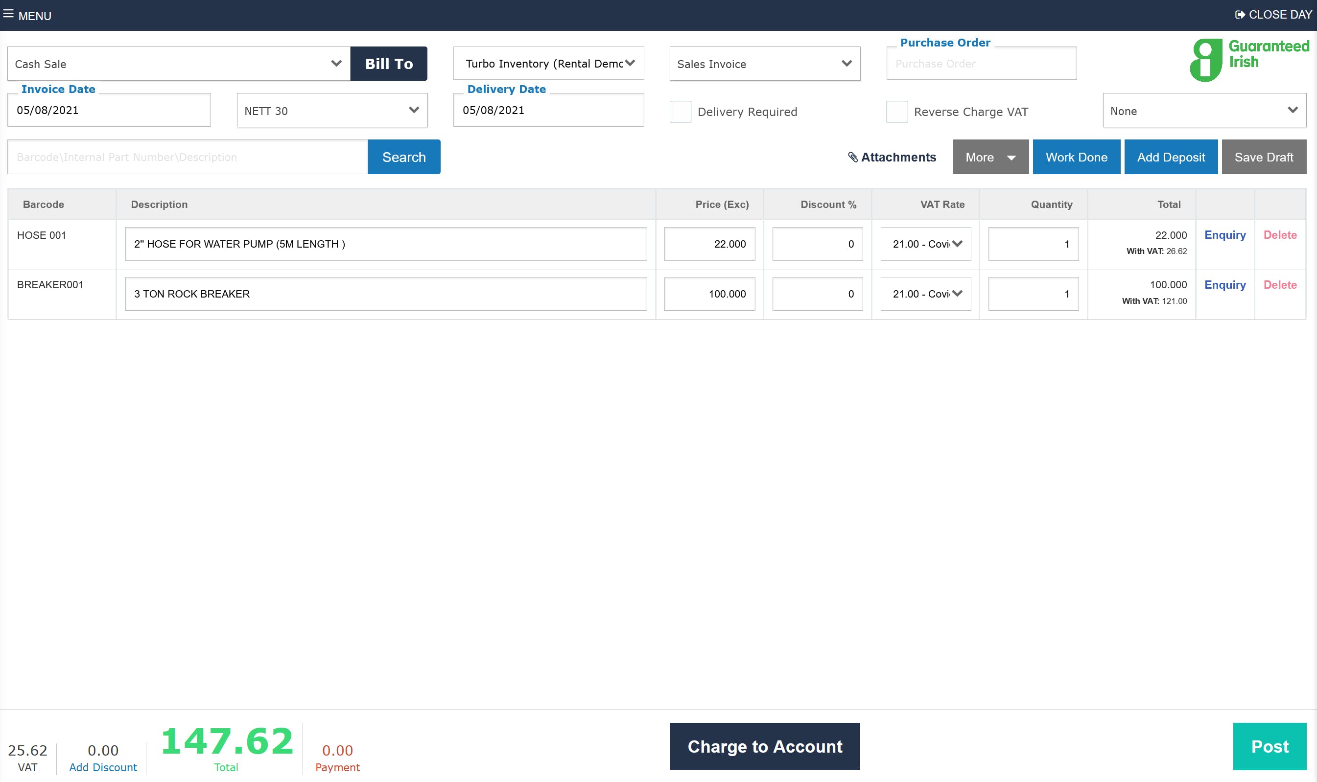Expand the More dropdown caret
Screen dimensions: 1317x782
[x=1011, y=158]
